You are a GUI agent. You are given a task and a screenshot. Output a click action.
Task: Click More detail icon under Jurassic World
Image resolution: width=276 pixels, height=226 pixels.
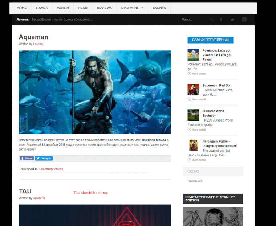[x=189, y=130]
